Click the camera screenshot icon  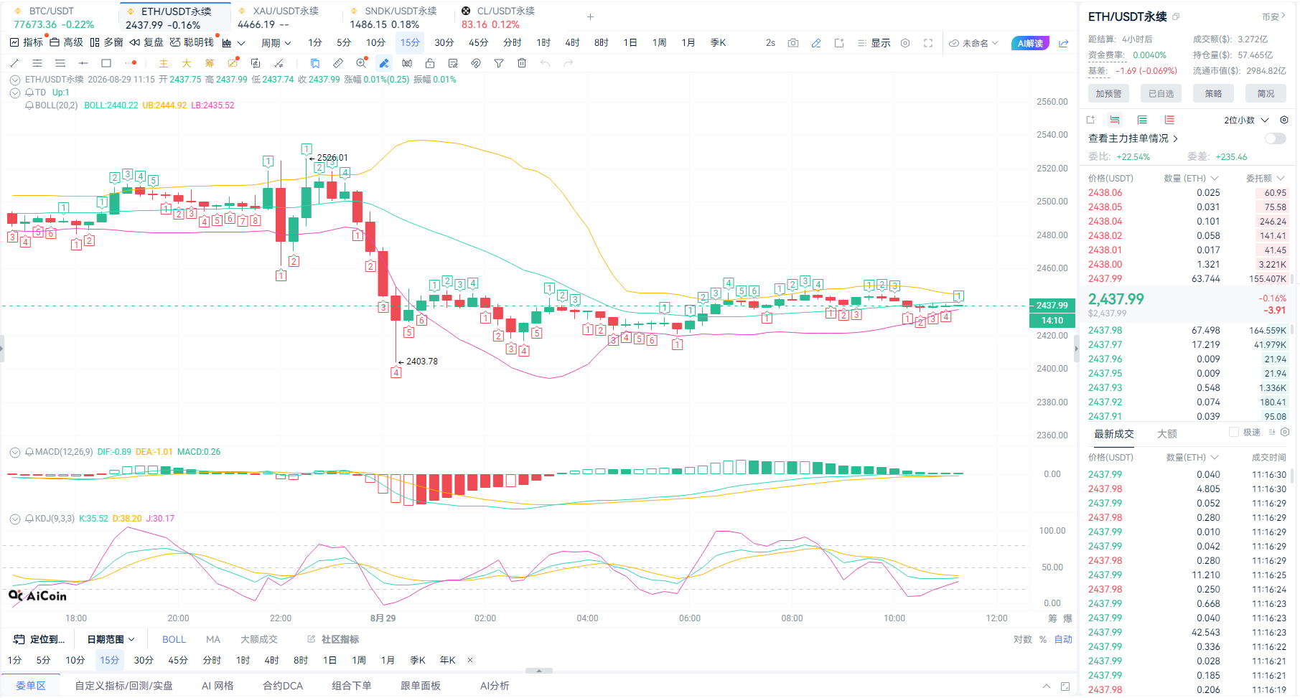tap(793, 43)
